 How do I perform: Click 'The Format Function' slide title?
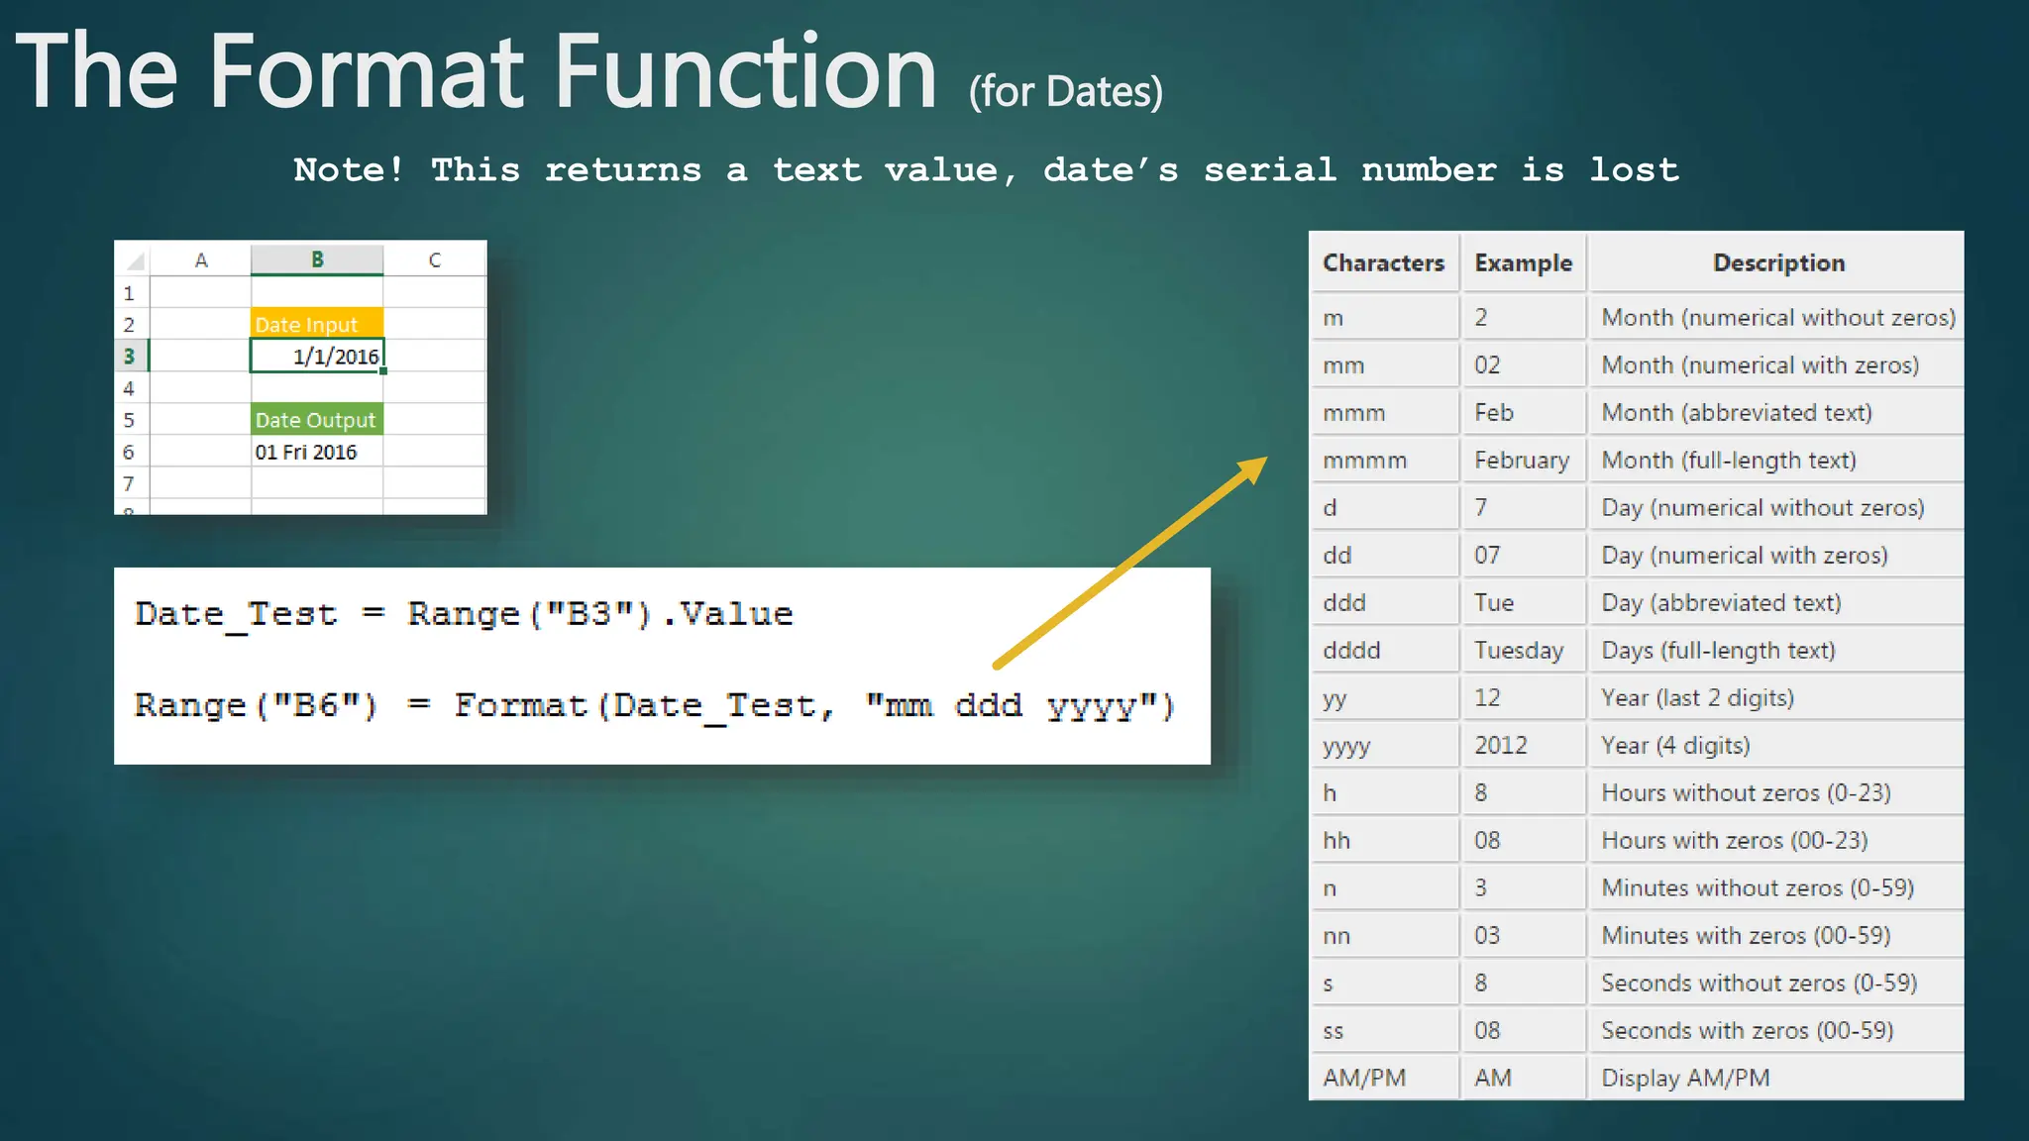pos(477,71)
